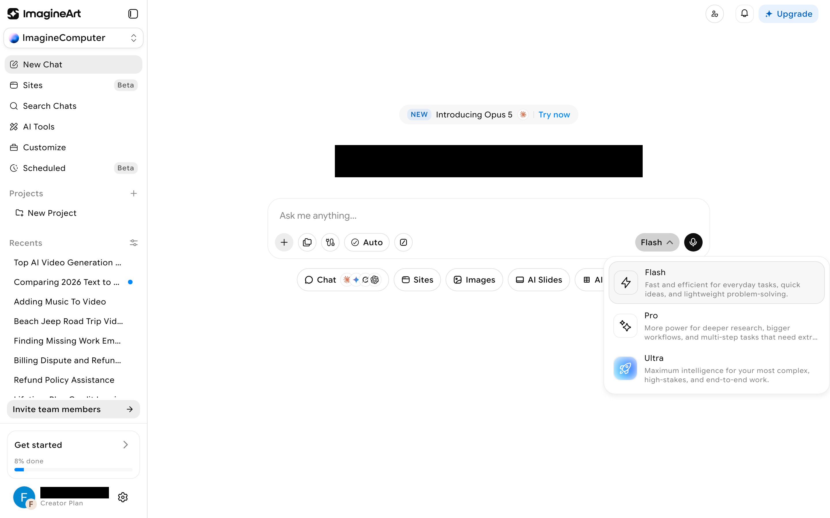The image size is (830, 518).
Task: Select the Sites mode chip
Action: tap(417, 280)
